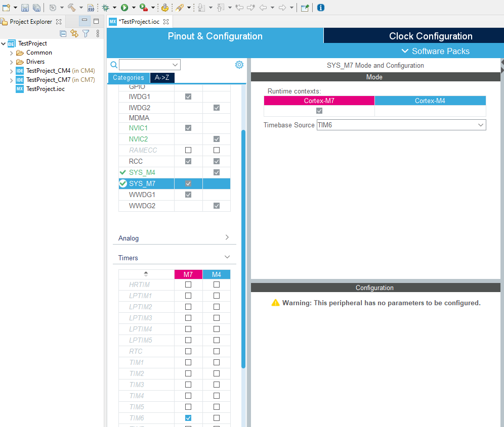The image size is (504, 427).
Task: Expand the Drivers folder
Action: point(11,62)
